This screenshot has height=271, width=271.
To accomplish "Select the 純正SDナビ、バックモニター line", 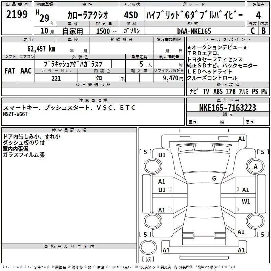I will [222, 65].
